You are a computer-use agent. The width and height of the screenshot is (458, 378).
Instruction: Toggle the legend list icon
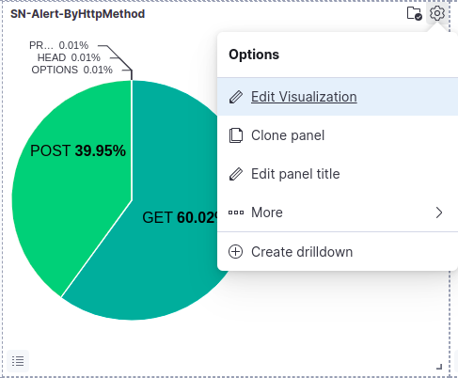pyautogui.click(x=18, y=361)
